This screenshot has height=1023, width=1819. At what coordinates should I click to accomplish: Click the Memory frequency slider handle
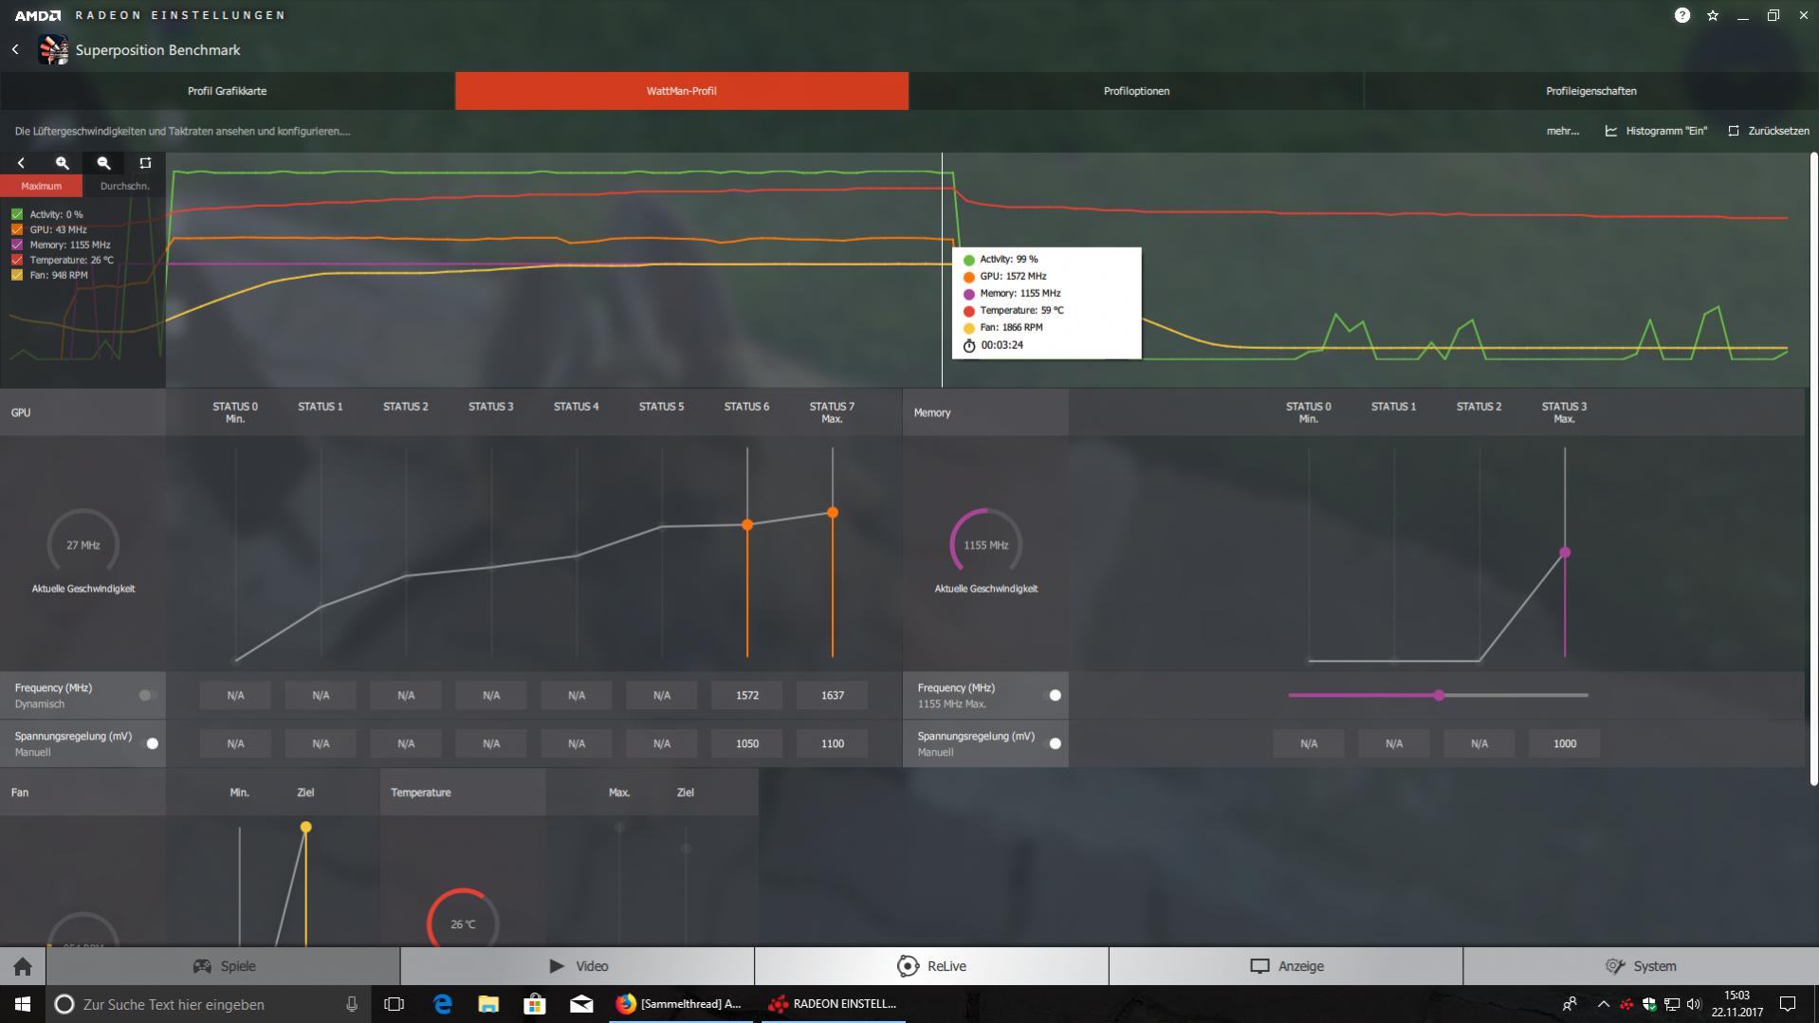click(1439, 695)
